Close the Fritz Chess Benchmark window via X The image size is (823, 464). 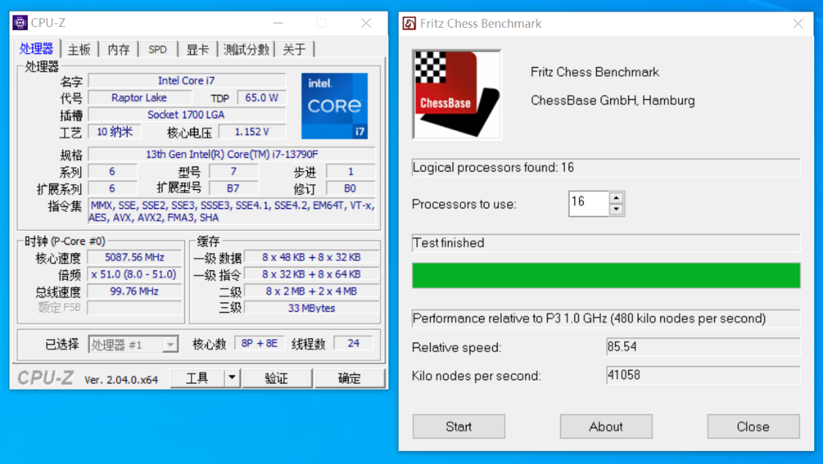(798, 23)
